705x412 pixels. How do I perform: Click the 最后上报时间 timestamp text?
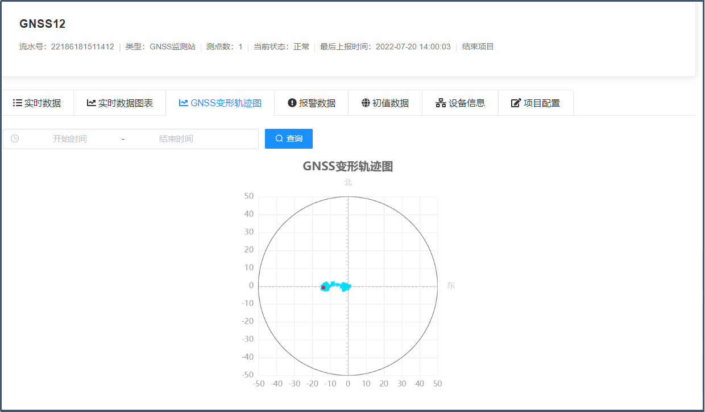pos(385,47)
